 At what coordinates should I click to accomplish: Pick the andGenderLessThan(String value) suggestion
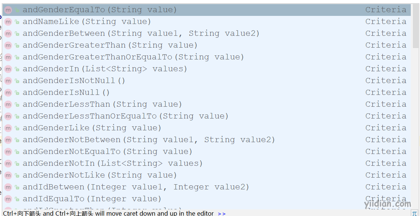tap(207, 104)
